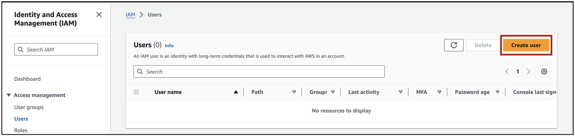Screen dimensions: 575x136
Task: Sort by MFA column arrow
Action: pyautogui.click(x=439, y=92)
